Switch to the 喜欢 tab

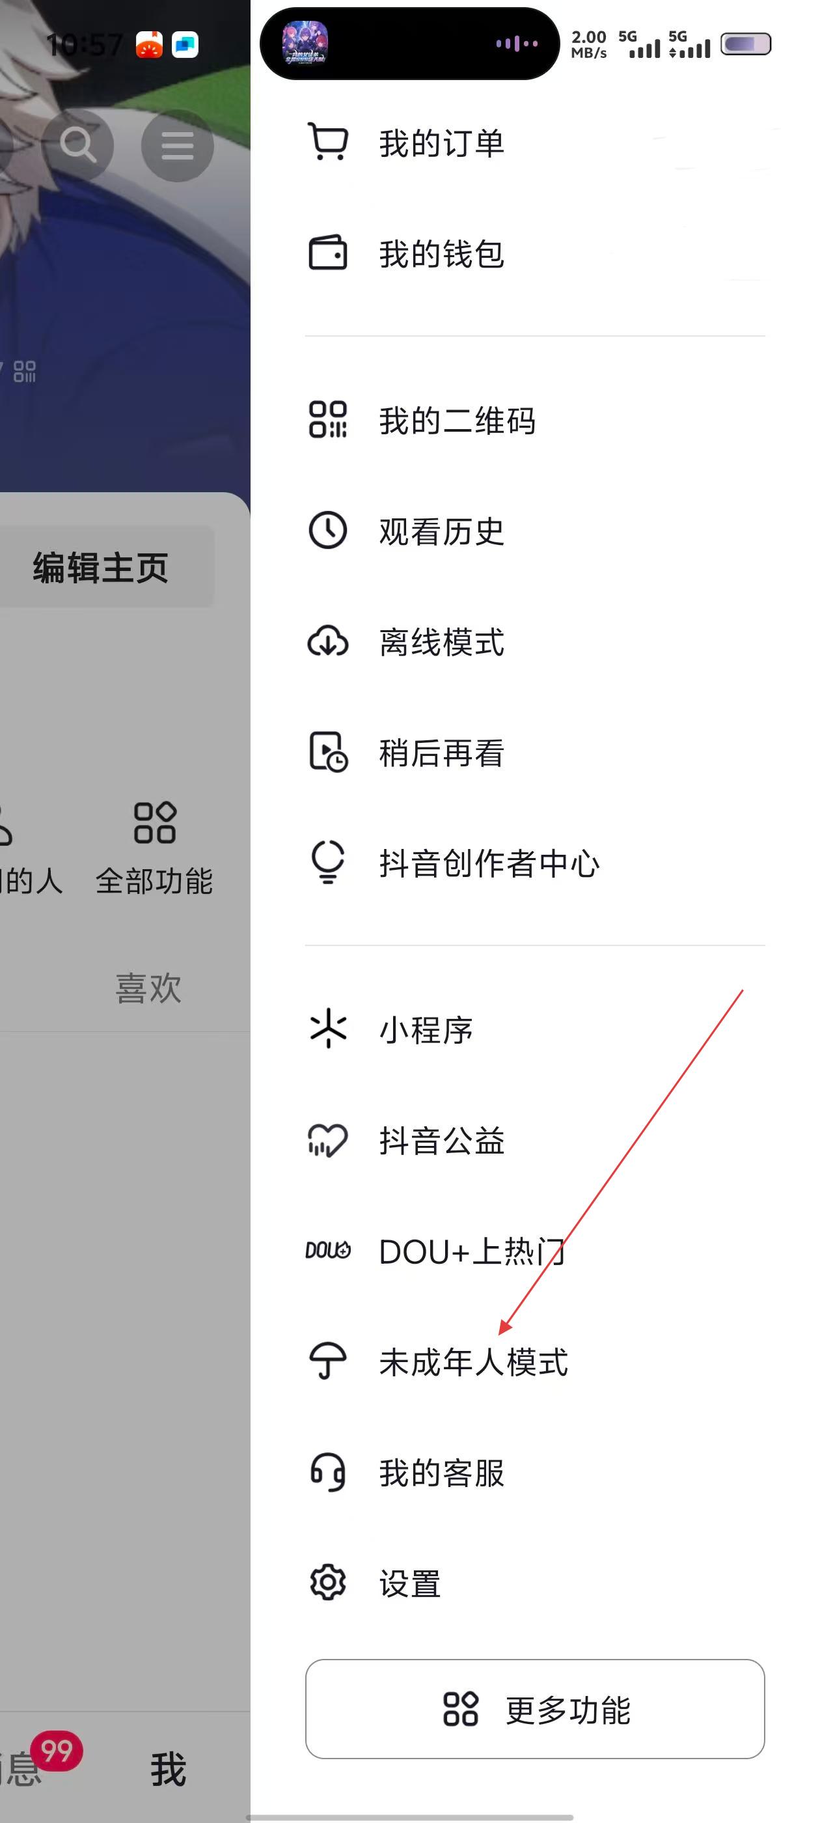(x=148, y=988)
